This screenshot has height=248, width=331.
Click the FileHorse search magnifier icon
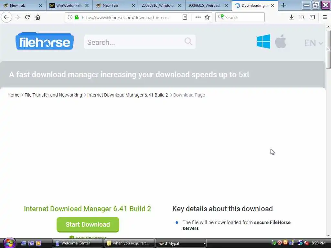coord(188,41)
